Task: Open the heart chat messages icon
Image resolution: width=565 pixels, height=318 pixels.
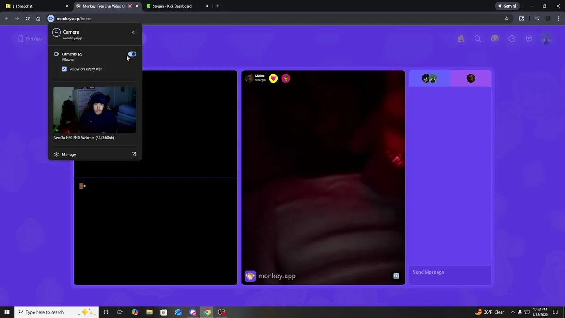Action: click(x=529, y=38)
